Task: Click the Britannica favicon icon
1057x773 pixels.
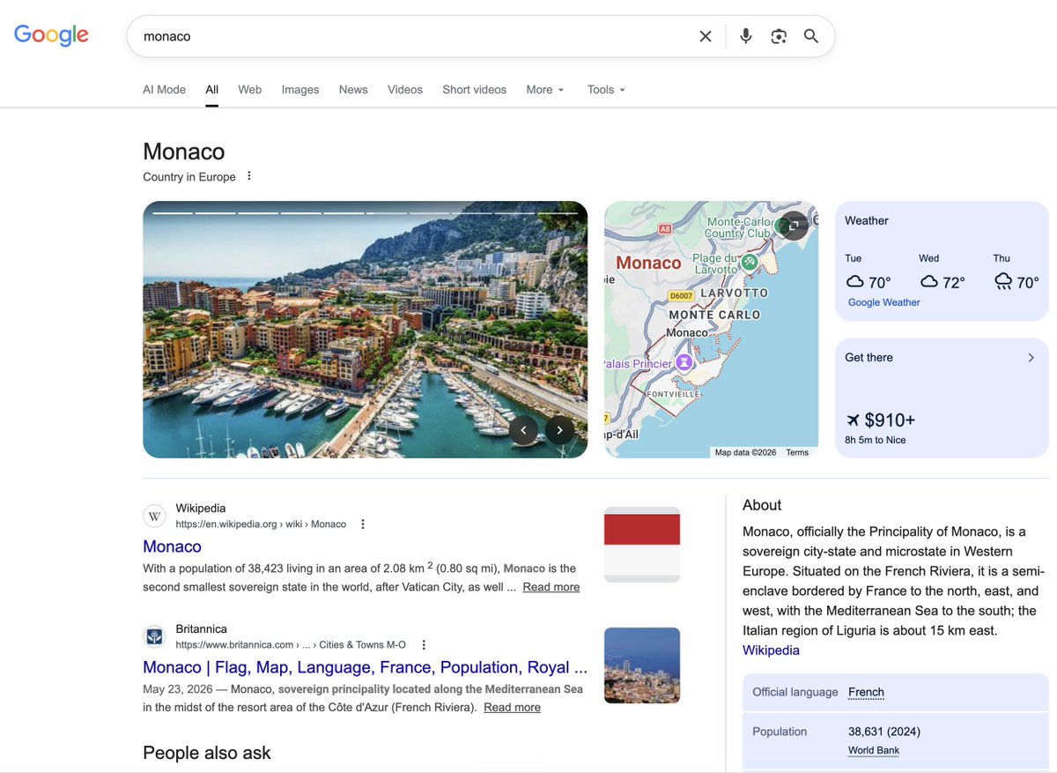Action: [155, 636]
